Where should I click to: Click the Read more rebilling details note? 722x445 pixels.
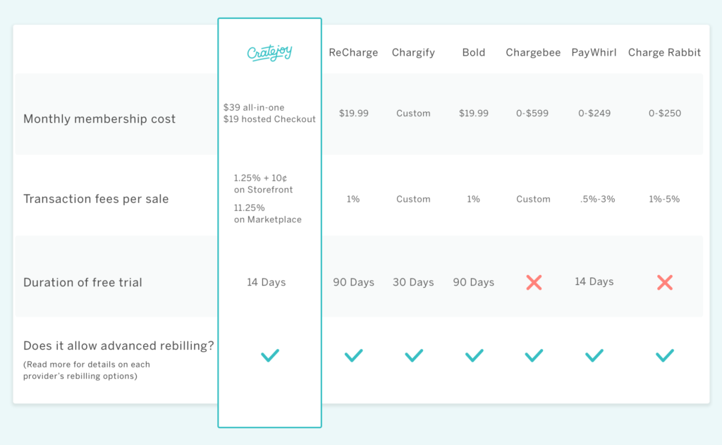[x=87, y=370]
